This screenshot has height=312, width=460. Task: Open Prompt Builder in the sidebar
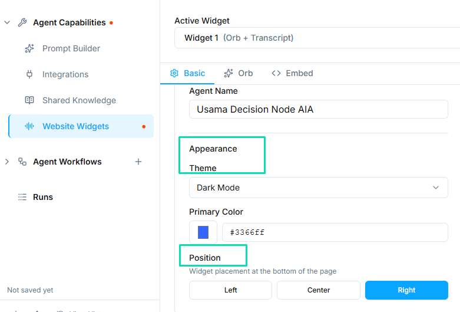pyautogui.click(x=71, y=48)
